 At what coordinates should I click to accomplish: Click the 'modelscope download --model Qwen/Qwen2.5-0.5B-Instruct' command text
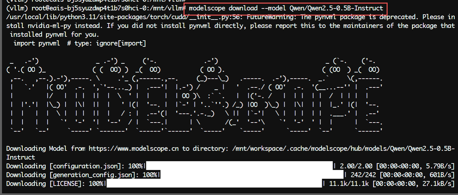(286, 8)
